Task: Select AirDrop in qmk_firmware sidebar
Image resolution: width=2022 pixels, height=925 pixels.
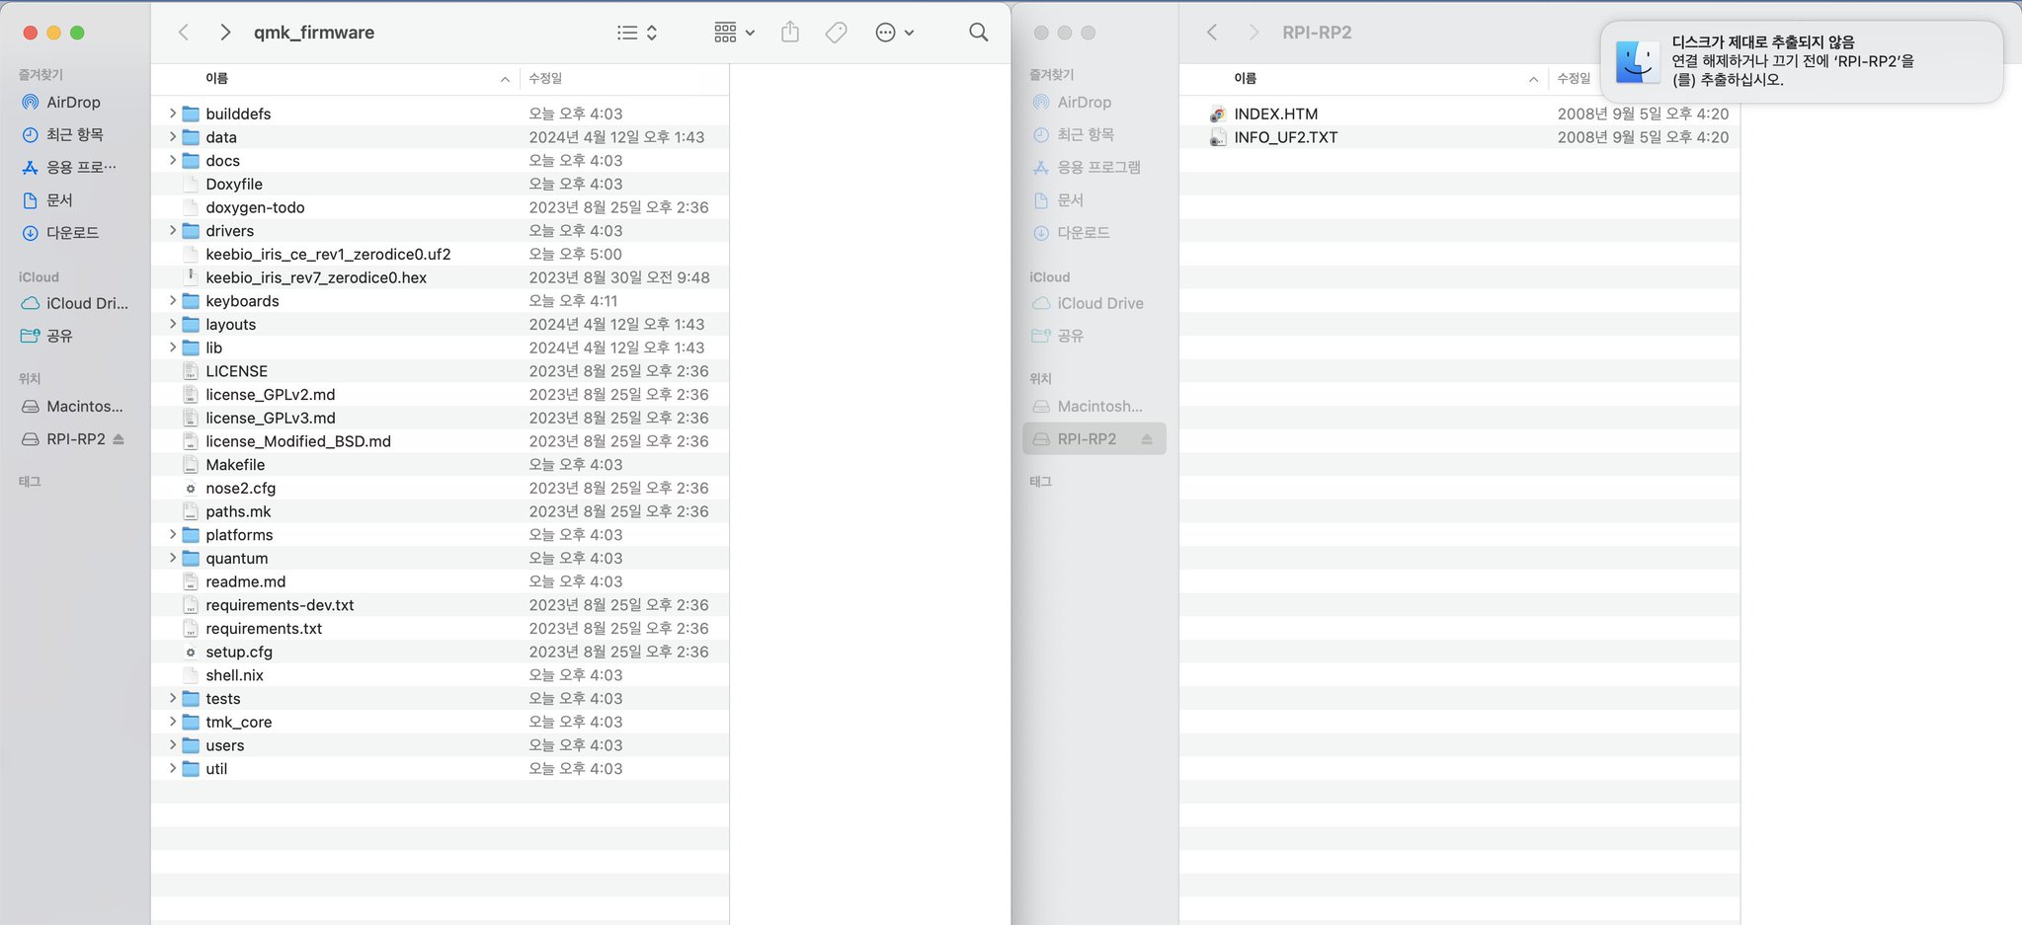Action: (x=74, y=102)
